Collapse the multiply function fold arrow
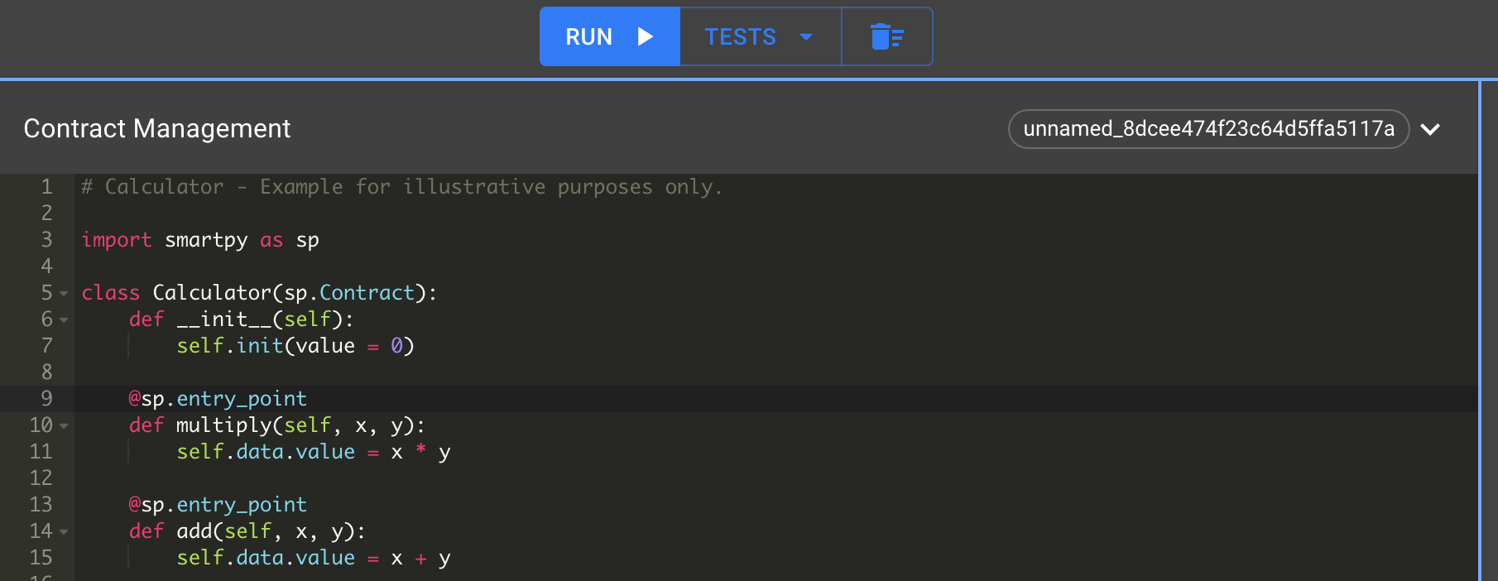Image resolution: width=1498 pixels, height=581 pixels. click(64, 426)
